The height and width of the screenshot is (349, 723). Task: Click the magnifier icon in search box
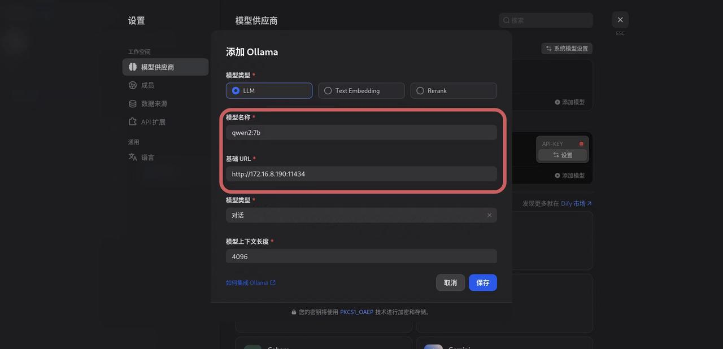(x=507, y=20)
